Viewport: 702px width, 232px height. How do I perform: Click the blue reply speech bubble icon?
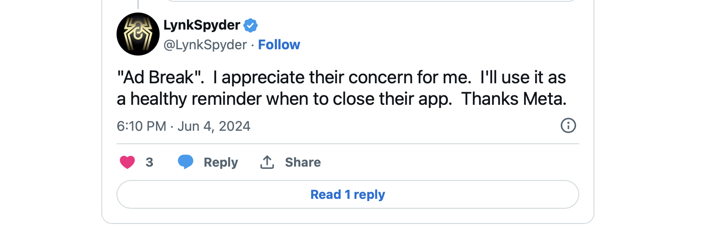tap(185, 162)
